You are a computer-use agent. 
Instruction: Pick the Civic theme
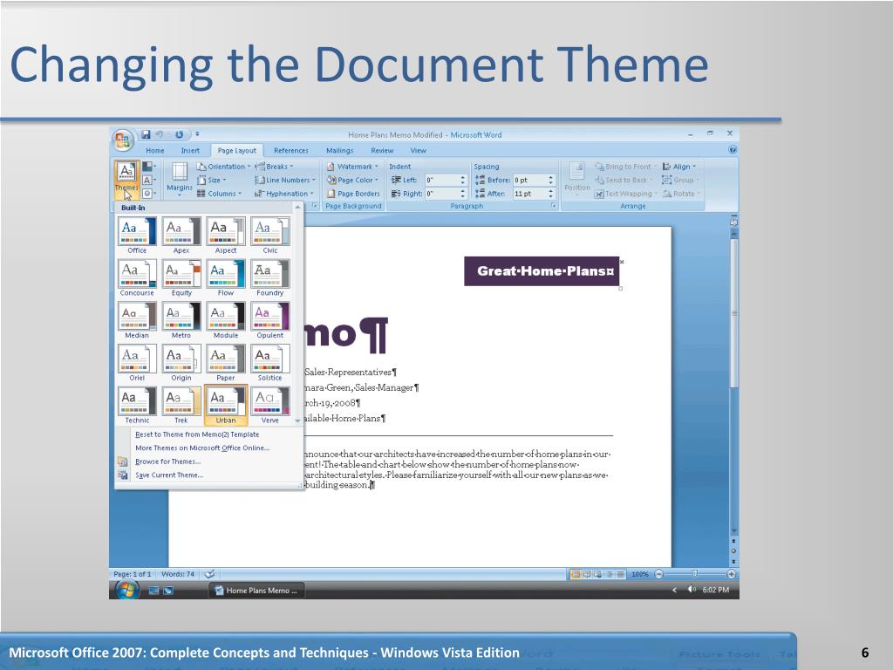pos(270,235)
